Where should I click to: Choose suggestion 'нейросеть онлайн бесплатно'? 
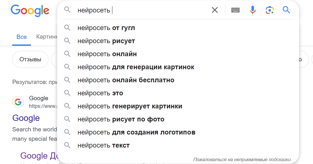tap(126, 80)
